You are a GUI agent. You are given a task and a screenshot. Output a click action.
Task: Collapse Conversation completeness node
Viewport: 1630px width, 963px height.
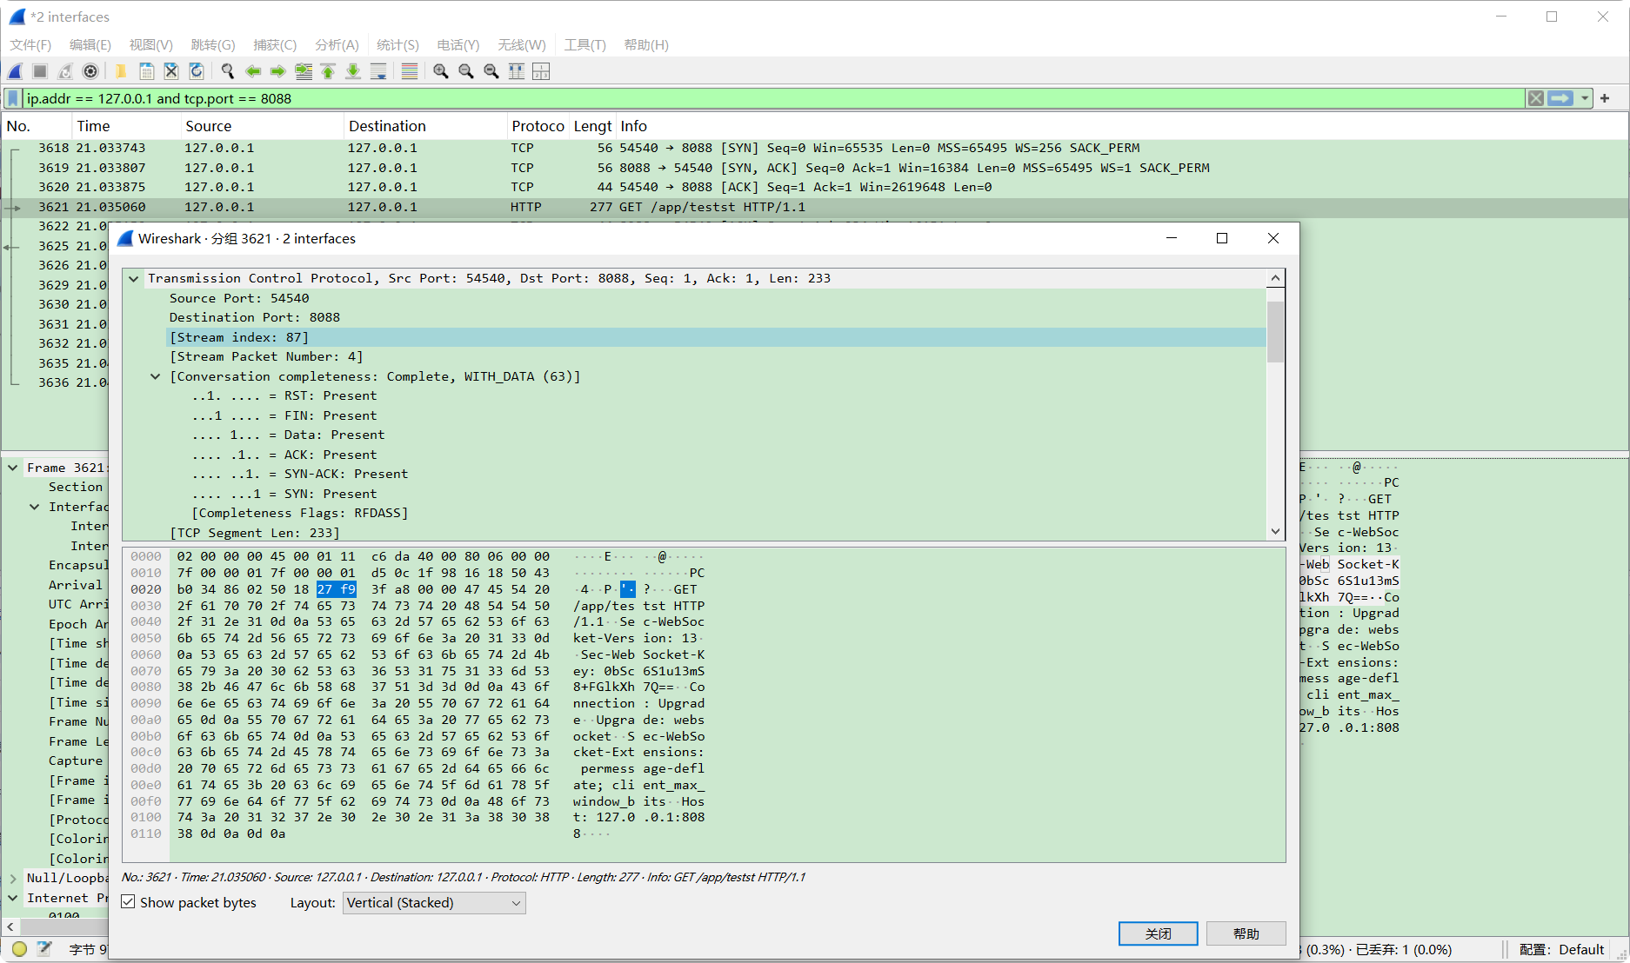(156, 376)
